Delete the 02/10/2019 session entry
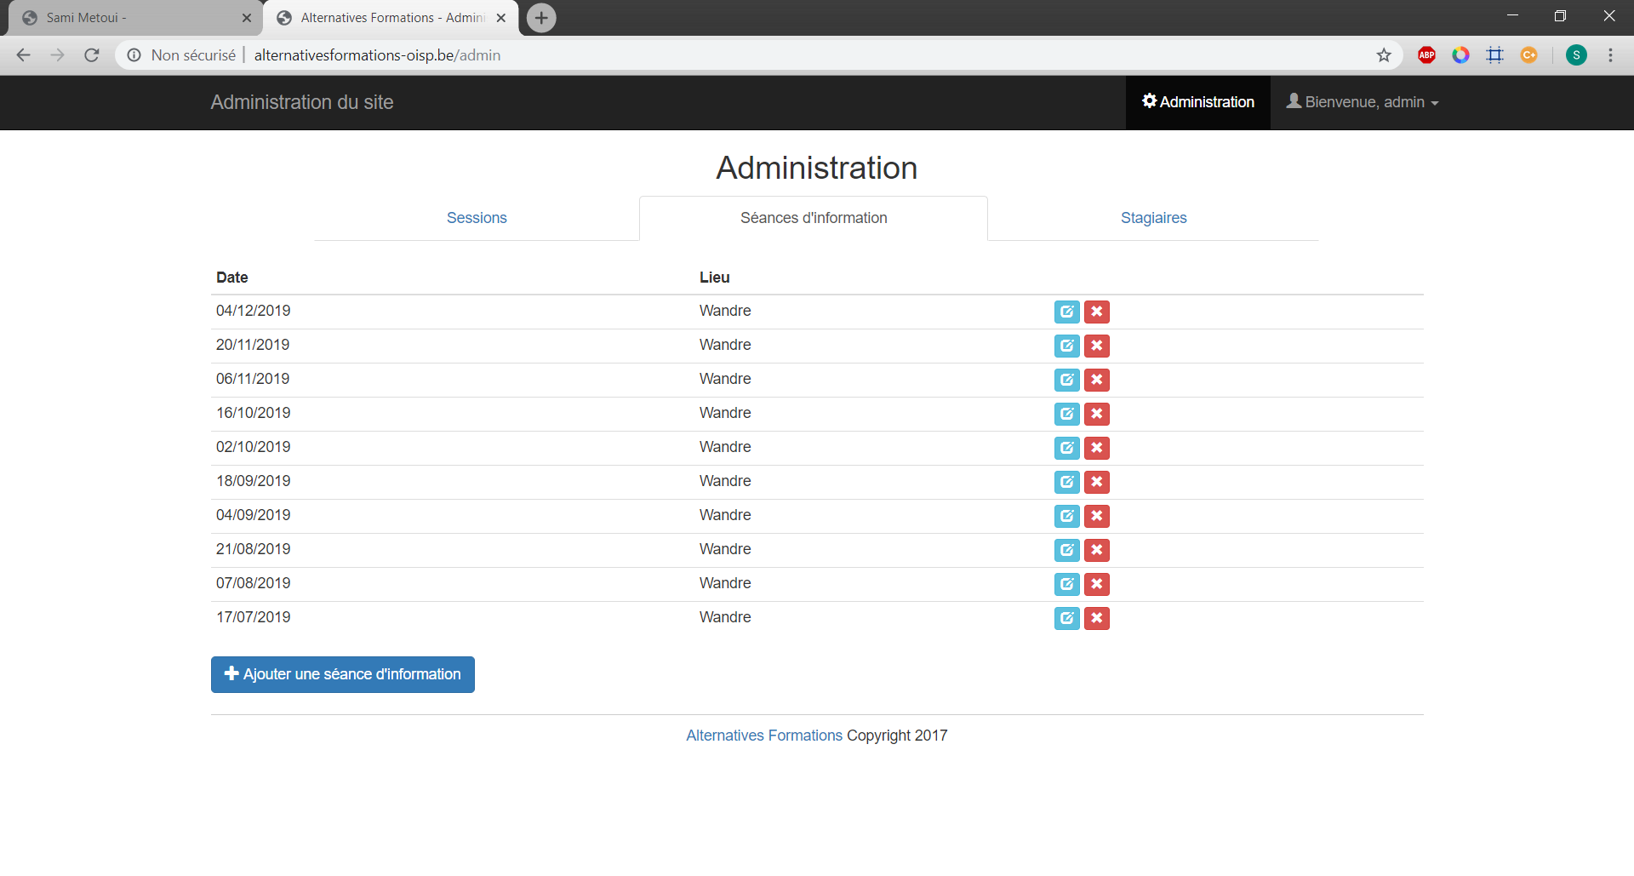Viewport: 1634px width, 876px height. coord(1096,448)
